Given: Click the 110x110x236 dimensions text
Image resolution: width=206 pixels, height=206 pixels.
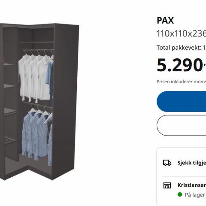Looking at the screenshot, I should (181, 33).
